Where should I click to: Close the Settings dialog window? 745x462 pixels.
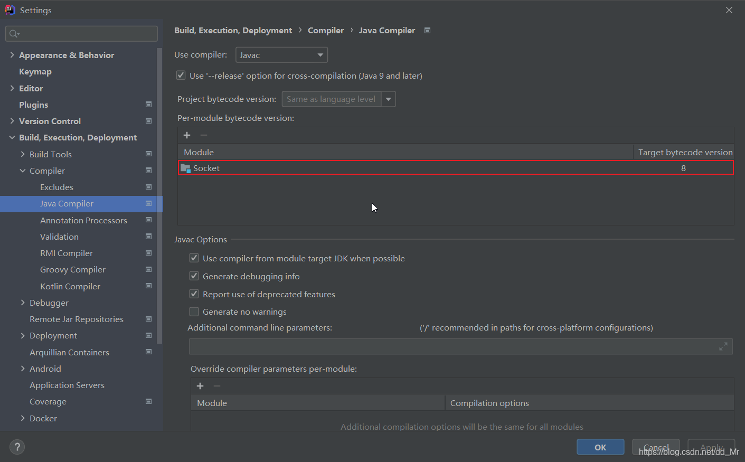point(729,10)
